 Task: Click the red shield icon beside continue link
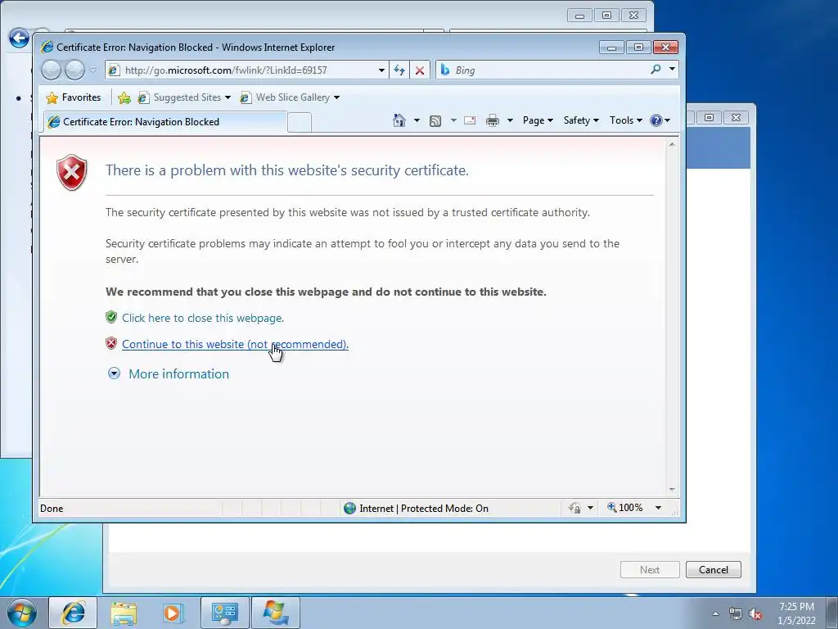111,343
